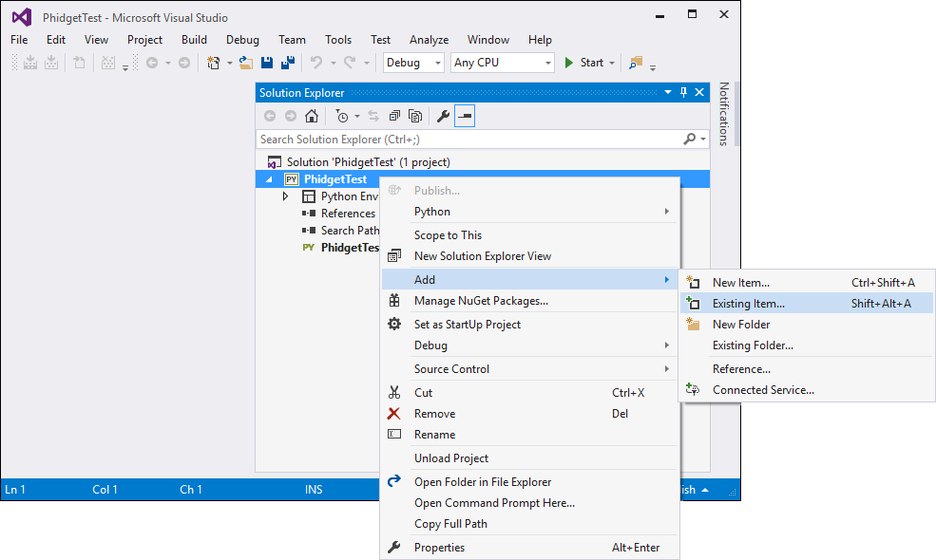This screenshot has height=560, width=936.
Task: Click the search magnifier icon in Solution Explorer
Action: [690, 139]
